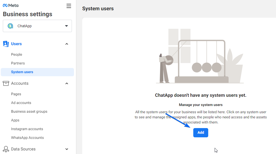Open the Apps settings
276x154 pixels.
[x=15, y=120]
